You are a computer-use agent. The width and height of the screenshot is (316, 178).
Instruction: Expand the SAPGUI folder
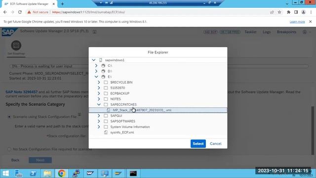tap(99, 116)
